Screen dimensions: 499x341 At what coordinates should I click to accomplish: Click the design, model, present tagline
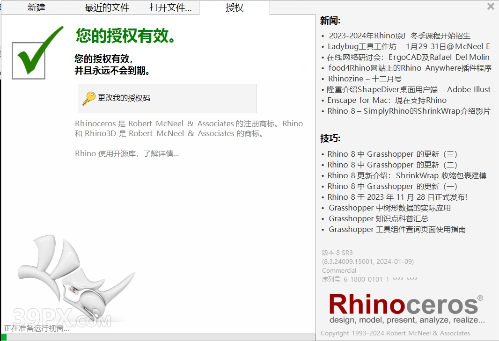pos(407,320)
